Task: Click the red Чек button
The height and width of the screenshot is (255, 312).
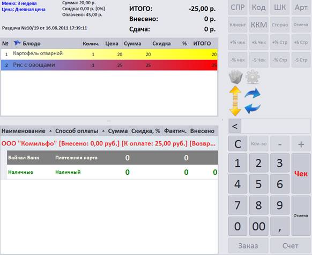Action: tap(301, 173)
